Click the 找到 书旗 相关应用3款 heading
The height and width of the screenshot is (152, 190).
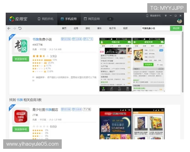click(25, 100)
